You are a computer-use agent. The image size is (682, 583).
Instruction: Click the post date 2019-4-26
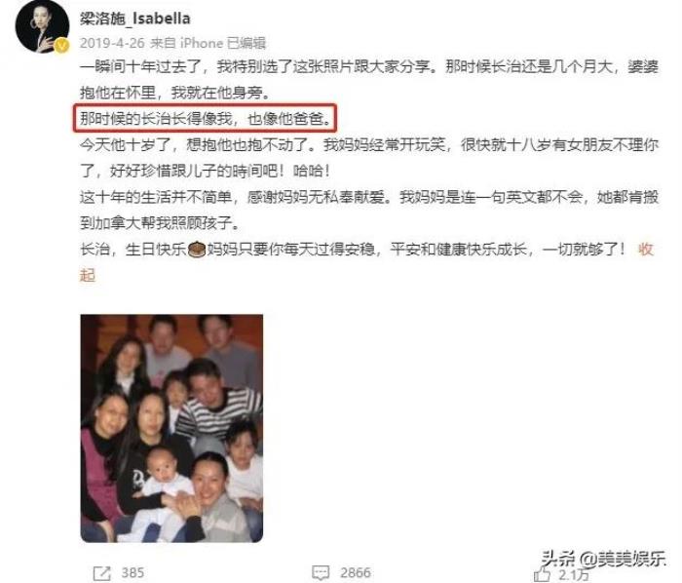[112, 43]
